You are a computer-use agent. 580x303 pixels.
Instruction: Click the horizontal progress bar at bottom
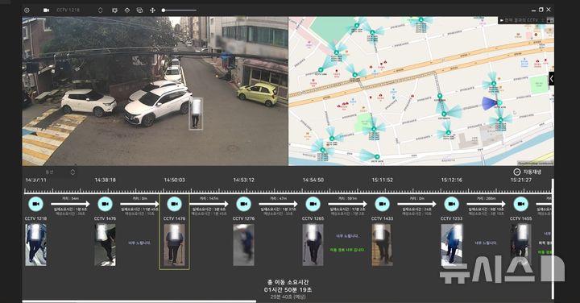[139, 301]
